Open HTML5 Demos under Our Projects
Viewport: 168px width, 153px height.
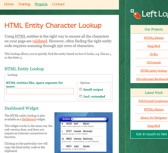click(x=154, y=38)
